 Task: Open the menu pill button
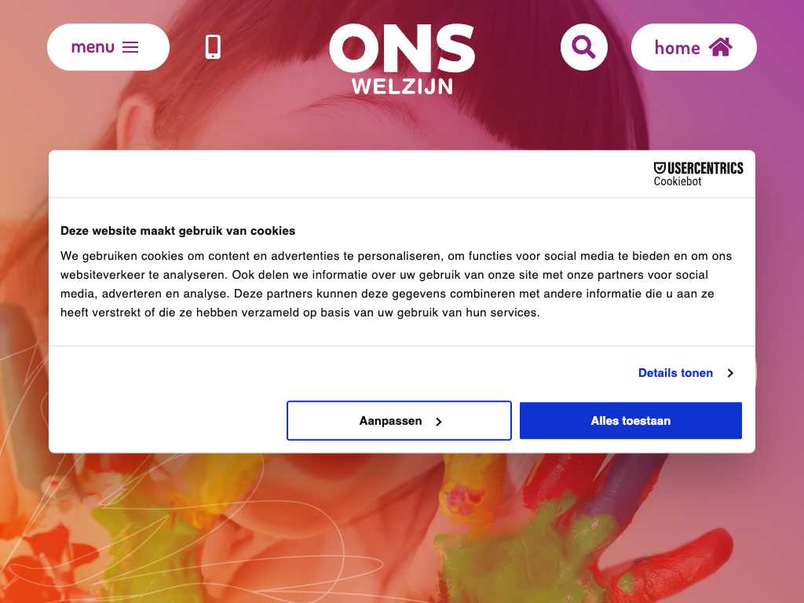click(108, 47)
